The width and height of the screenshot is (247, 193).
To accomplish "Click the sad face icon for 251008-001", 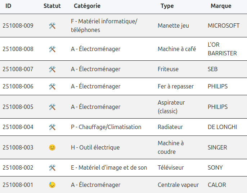I will [x=52, y=185].
